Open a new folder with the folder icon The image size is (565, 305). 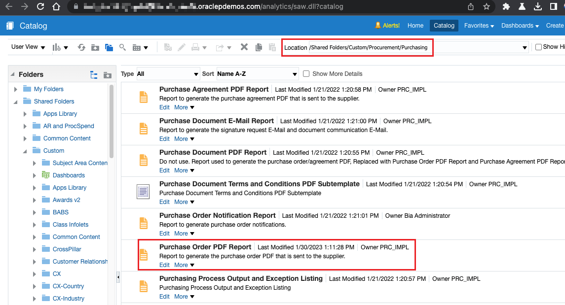pos(109,47)
